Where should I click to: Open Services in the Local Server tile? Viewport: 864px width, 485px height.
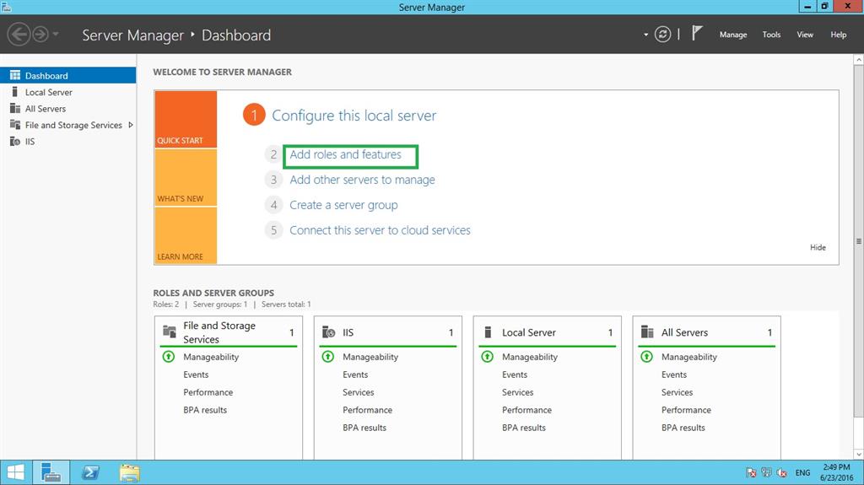click(x=517, y=392)
